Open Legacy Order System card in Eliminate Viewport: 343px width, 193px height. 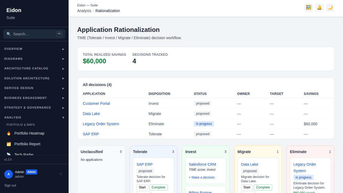pyautogui.click(x=305, y=168)
